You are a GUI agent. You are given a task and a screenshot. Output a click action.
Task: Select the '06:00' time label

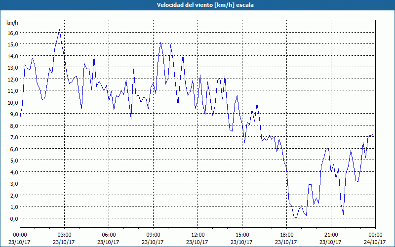pos(109,235)
